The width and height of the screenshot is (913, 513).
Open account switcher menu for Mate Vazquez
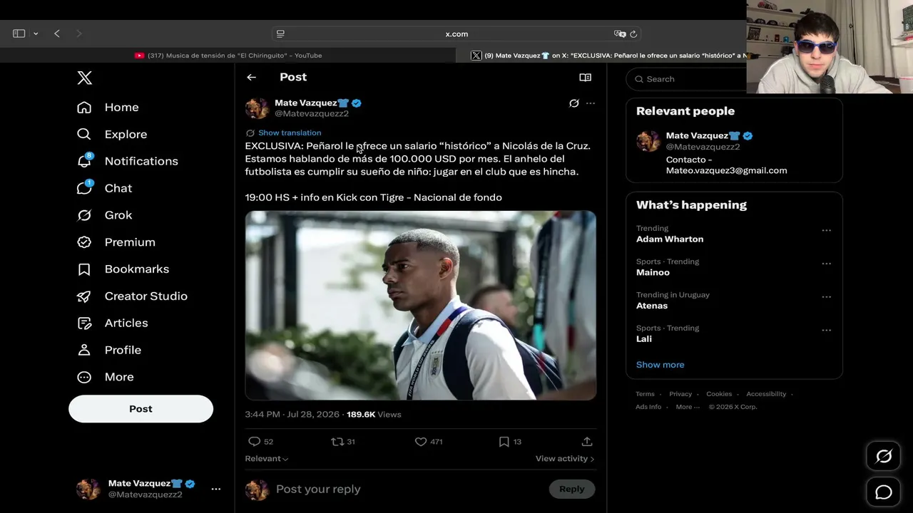tap(215, 489)
